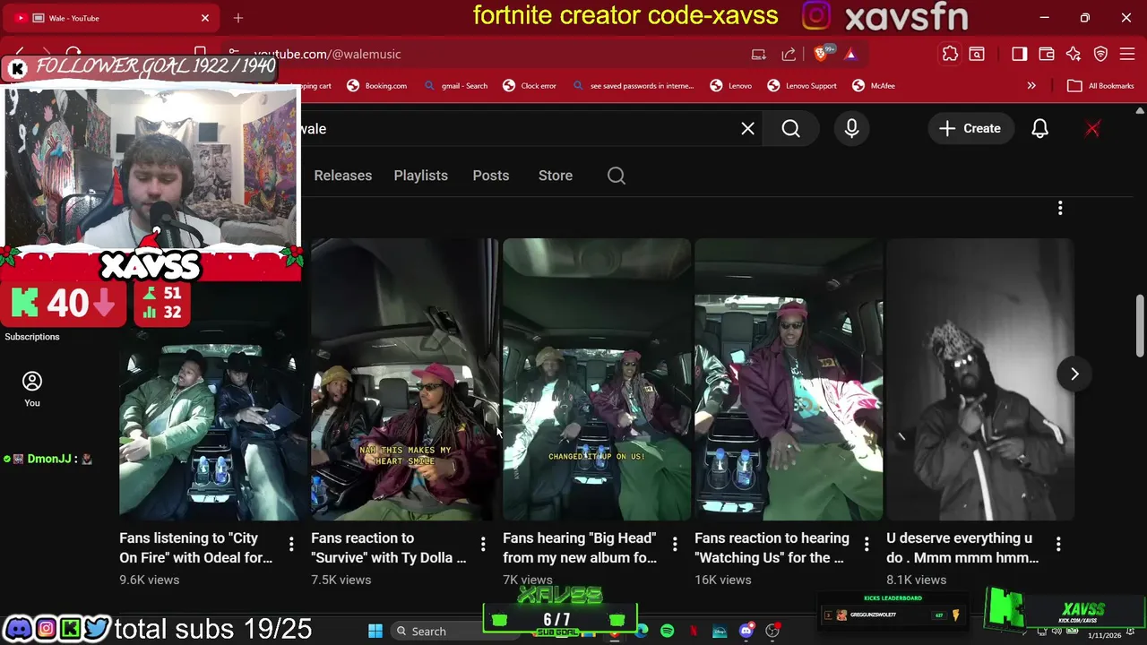Image resolution: width=1147 pixels, height=645 pixels.
Task: Open saved passwords bookmark
Action: (633, 86)
